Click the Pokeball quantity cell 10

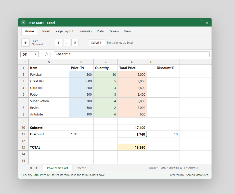(x=106, y=74)
